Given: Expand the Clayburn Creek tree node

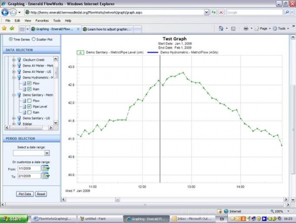Looking at the screenshot, I should (x=14, y=60).
